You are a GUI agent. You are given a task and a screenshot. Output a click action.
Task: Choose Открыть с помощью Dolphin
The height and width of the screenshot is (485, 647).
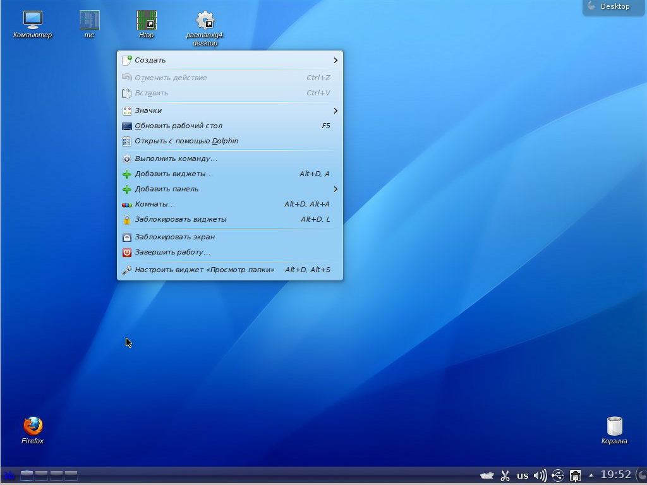click(230, 141)
